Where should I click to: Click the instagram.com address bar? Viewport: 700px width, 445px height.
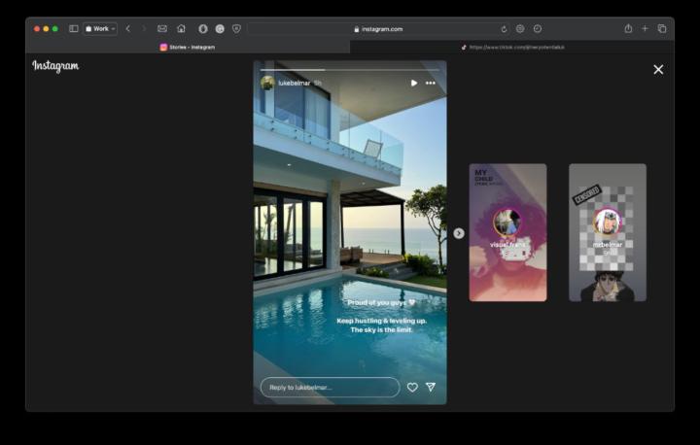click(378, 29)
